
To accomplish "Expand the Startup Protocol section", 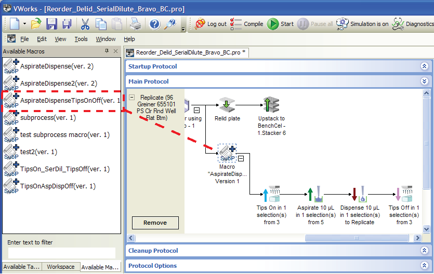I will (424, 66).
